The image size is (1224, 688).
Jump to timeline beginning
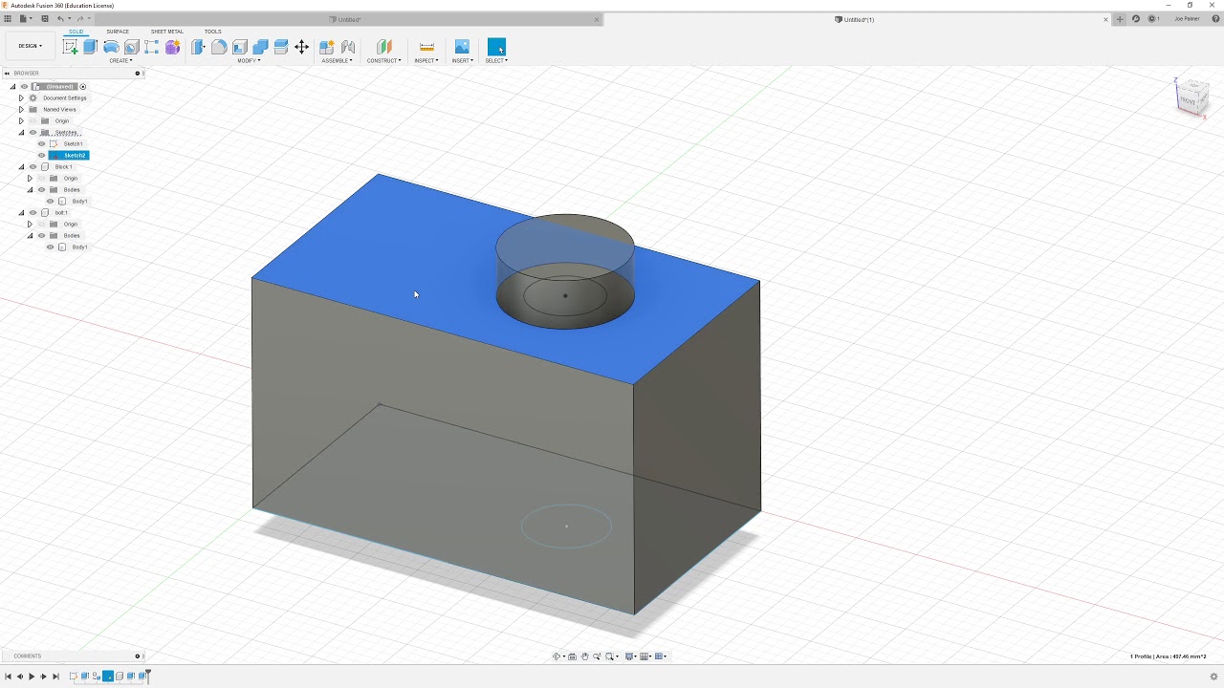[8, 677]
